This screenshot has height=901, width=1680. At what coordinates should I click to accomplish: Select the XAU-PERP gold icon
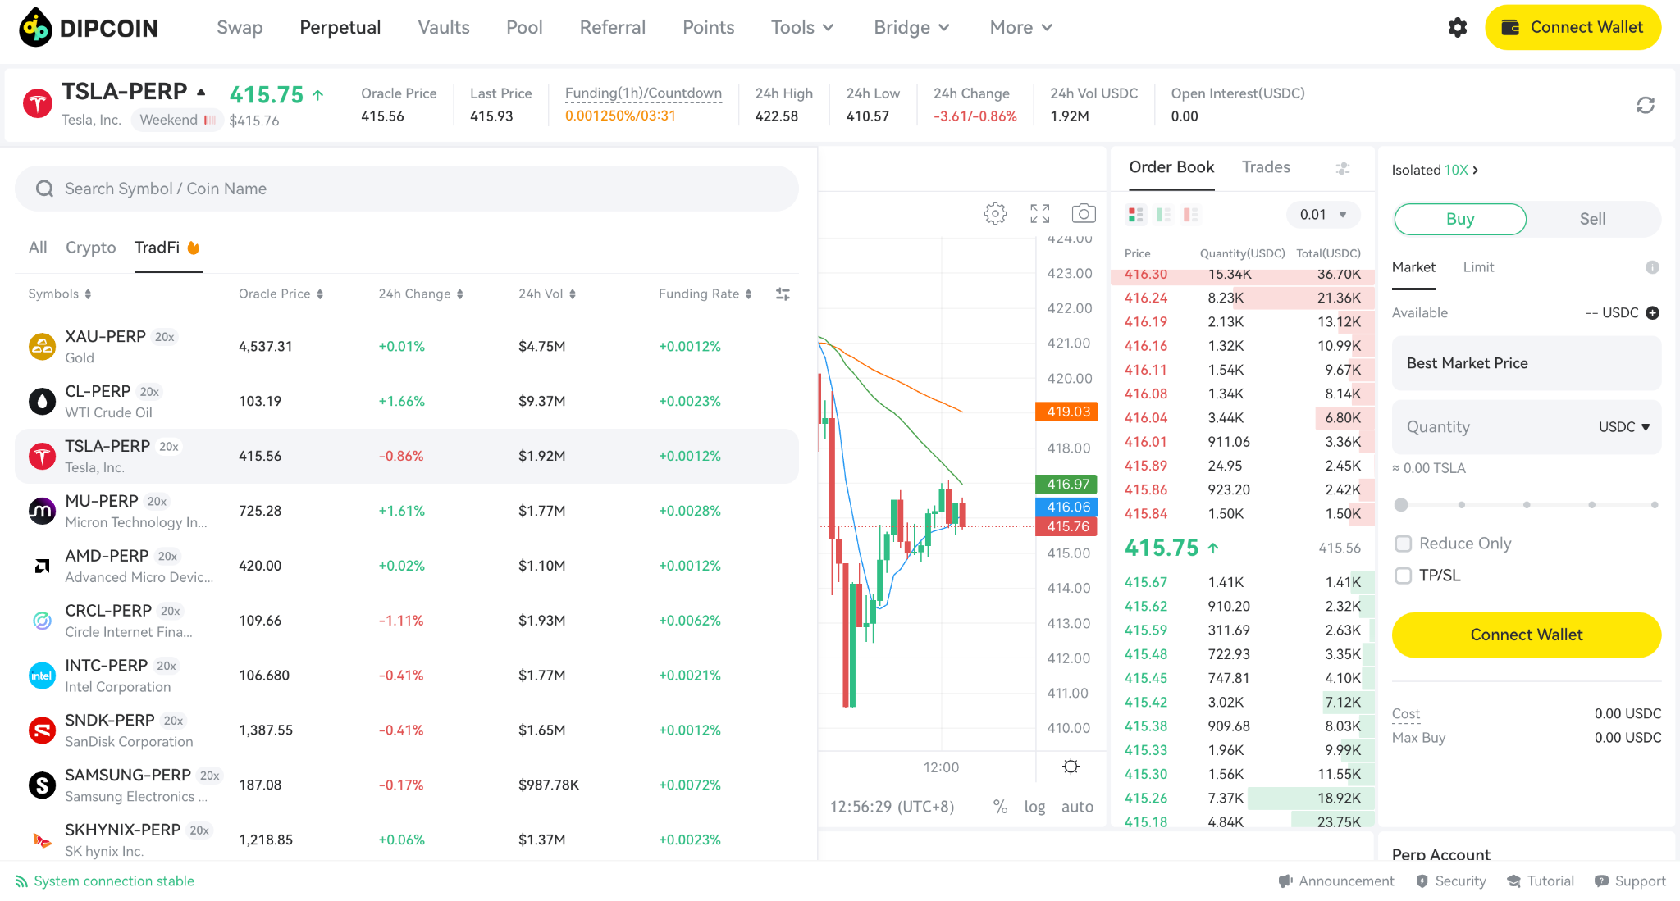click(x=42, y=347)
